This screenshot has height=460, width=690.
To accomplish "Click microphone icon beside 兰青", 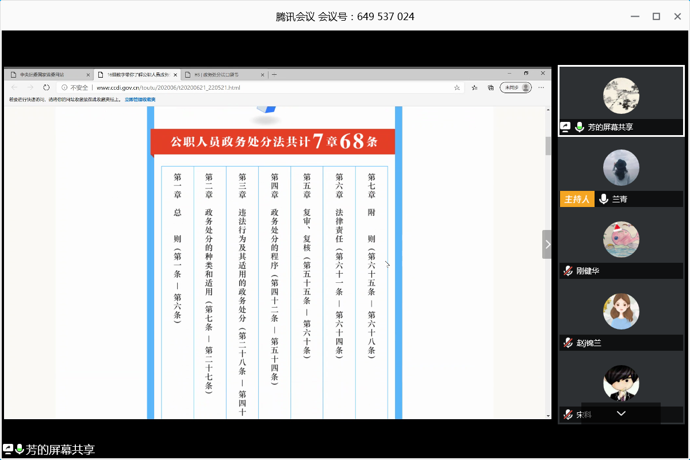I will tap(604, 199).
